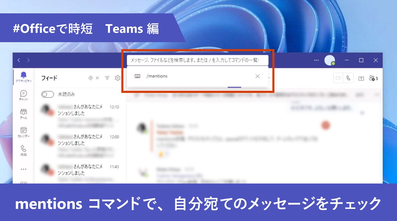Start an audio call
This screenshot has width=397, height=221.
[x=348, y=78]
